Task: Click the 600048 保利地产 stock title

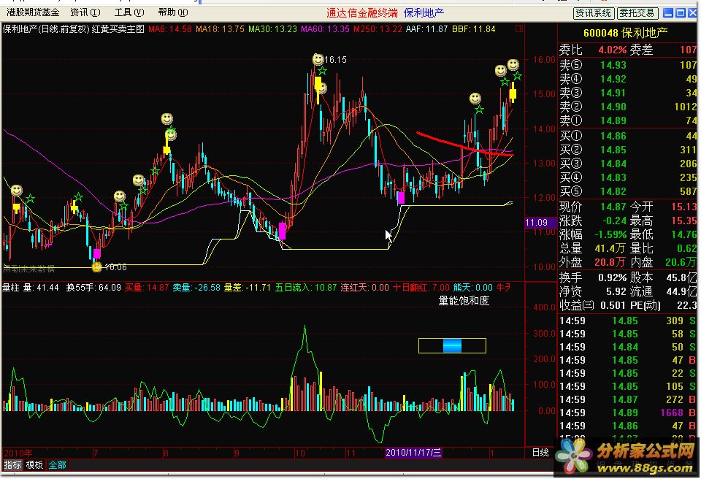Action: tap(625, 33)
